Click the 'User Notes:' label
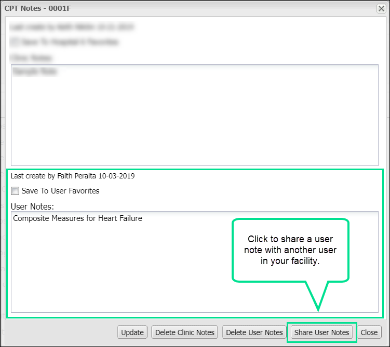This screenshot has height=347, width=390. 32,206
